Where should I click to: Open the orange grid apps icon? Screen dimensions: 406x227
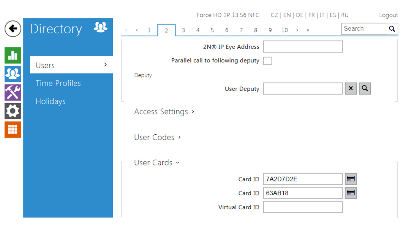point(13,129)
